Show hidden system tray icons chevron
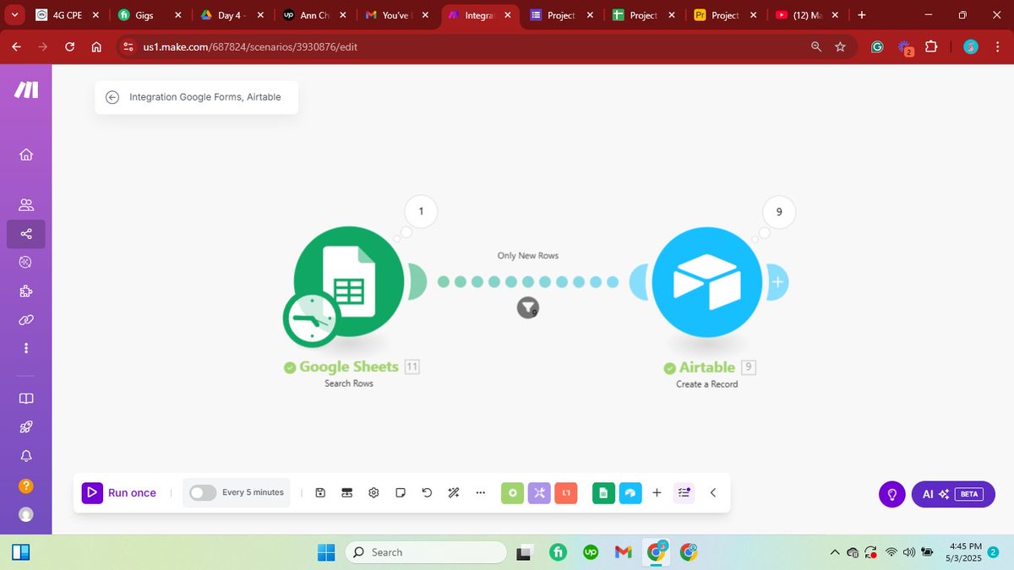The image size is (1014, 570). pyautogui.click(x=835, y=552)
